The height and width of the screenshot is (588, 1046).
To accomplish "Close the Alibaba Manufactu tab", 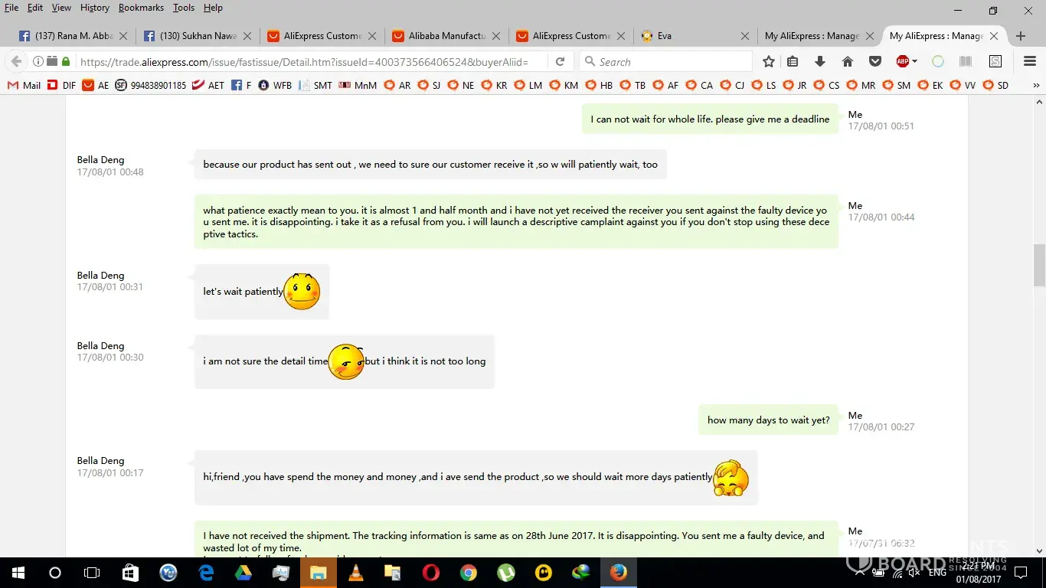I will (497, 36).
